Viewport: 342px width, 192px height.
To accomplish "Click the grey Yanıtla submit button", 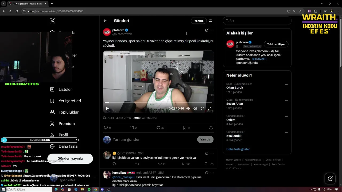I will tap(205, 139).
